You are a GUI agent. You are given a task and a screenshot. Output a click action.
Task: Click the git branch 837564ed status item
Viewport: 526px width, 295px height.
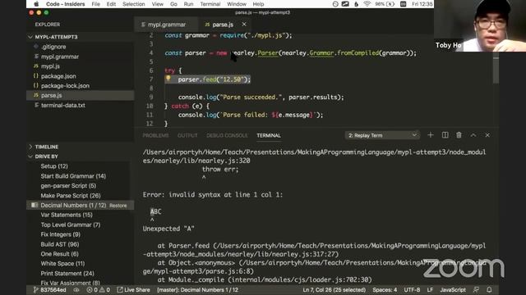pos(49,289)
